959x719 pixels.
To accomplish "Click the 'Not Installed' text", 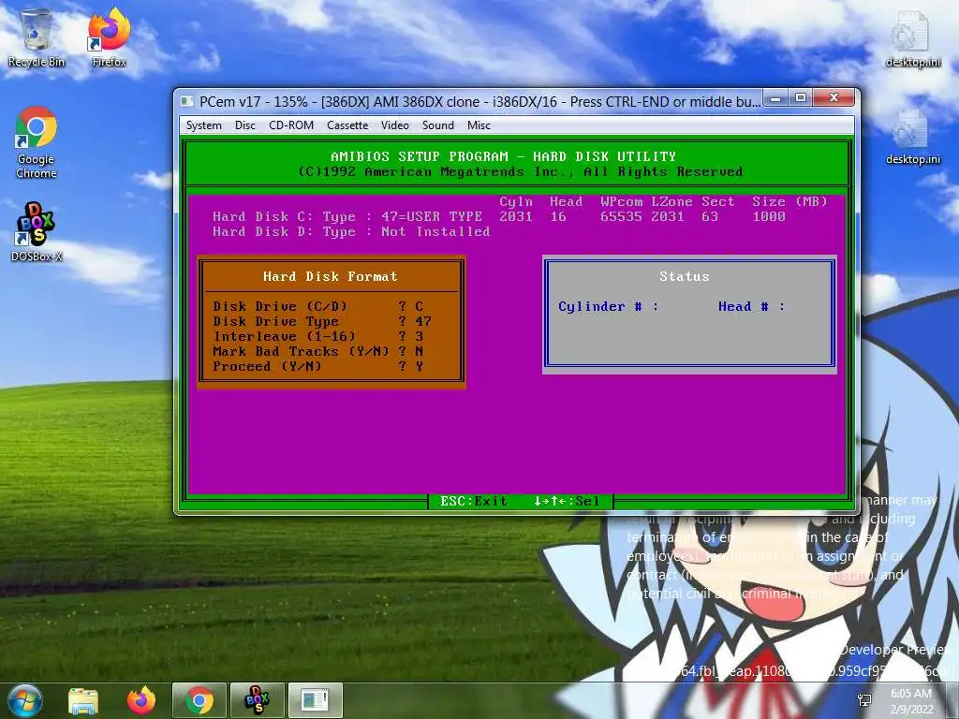I will [x=435, y=232].
